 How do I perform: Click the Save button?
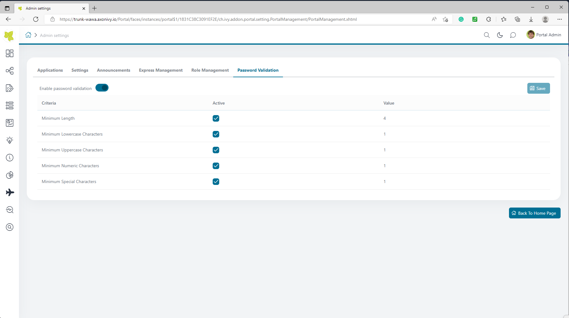(x=538, y=88)
